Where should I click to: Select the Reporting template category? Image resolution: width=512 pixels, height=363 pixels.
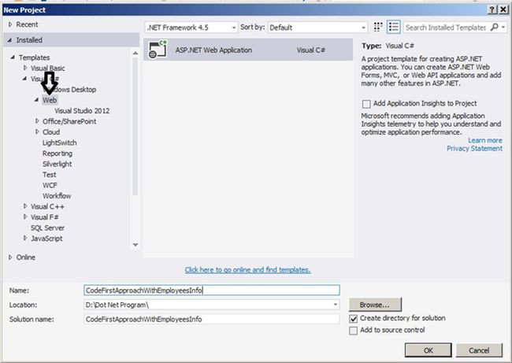[58, 154]
